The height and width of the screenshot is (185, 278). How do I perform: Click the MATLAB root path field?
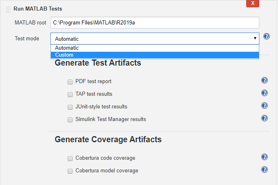pos(155,22)
